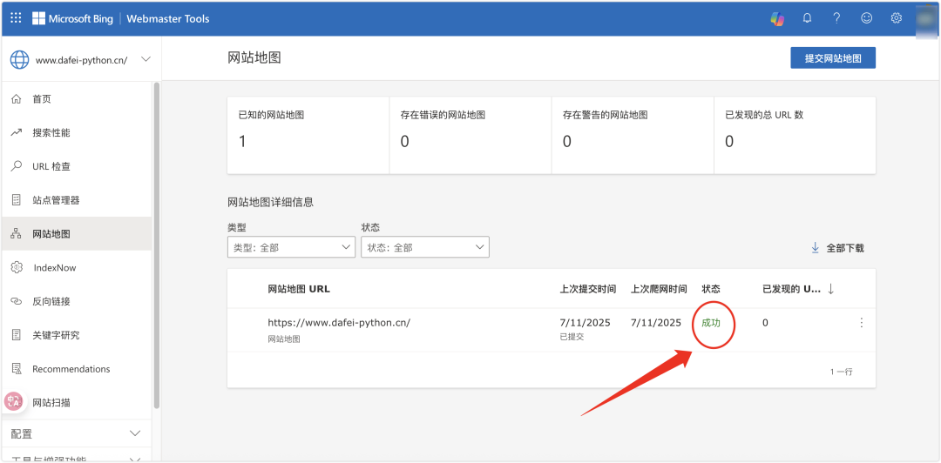Sort by the 已发现的 URL column arrow

pyautogui.click(x=830, y=289)
